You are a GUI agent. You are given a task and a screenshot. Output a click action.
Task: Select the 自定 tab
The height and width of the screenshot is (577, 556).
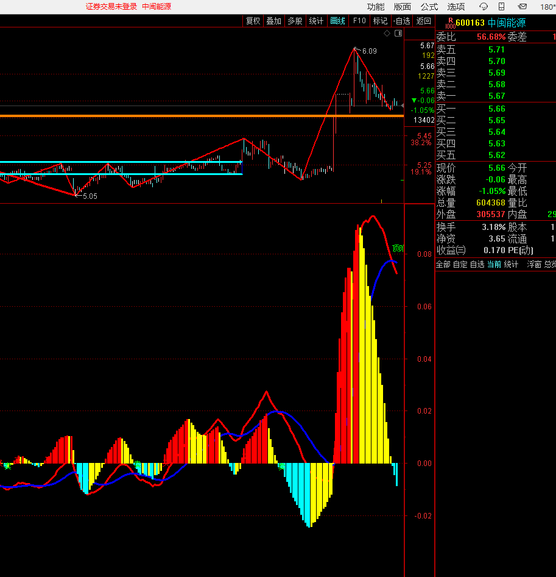(x=460, y=264)
